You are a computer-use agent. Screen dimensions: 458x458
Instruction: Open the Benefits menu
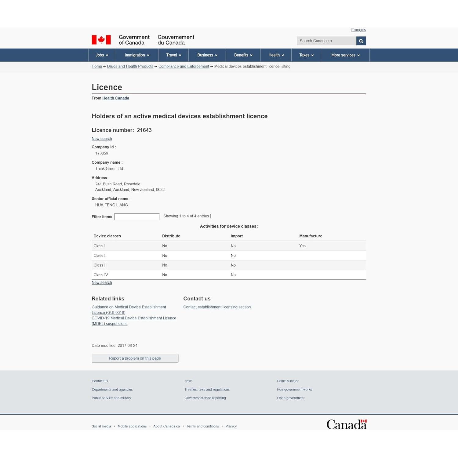click(x=243, y=55)
